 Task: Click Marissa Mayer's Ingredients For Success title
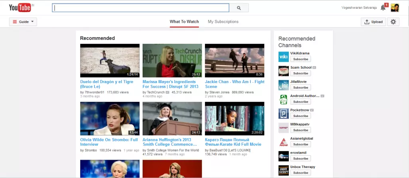pos(170,84)
